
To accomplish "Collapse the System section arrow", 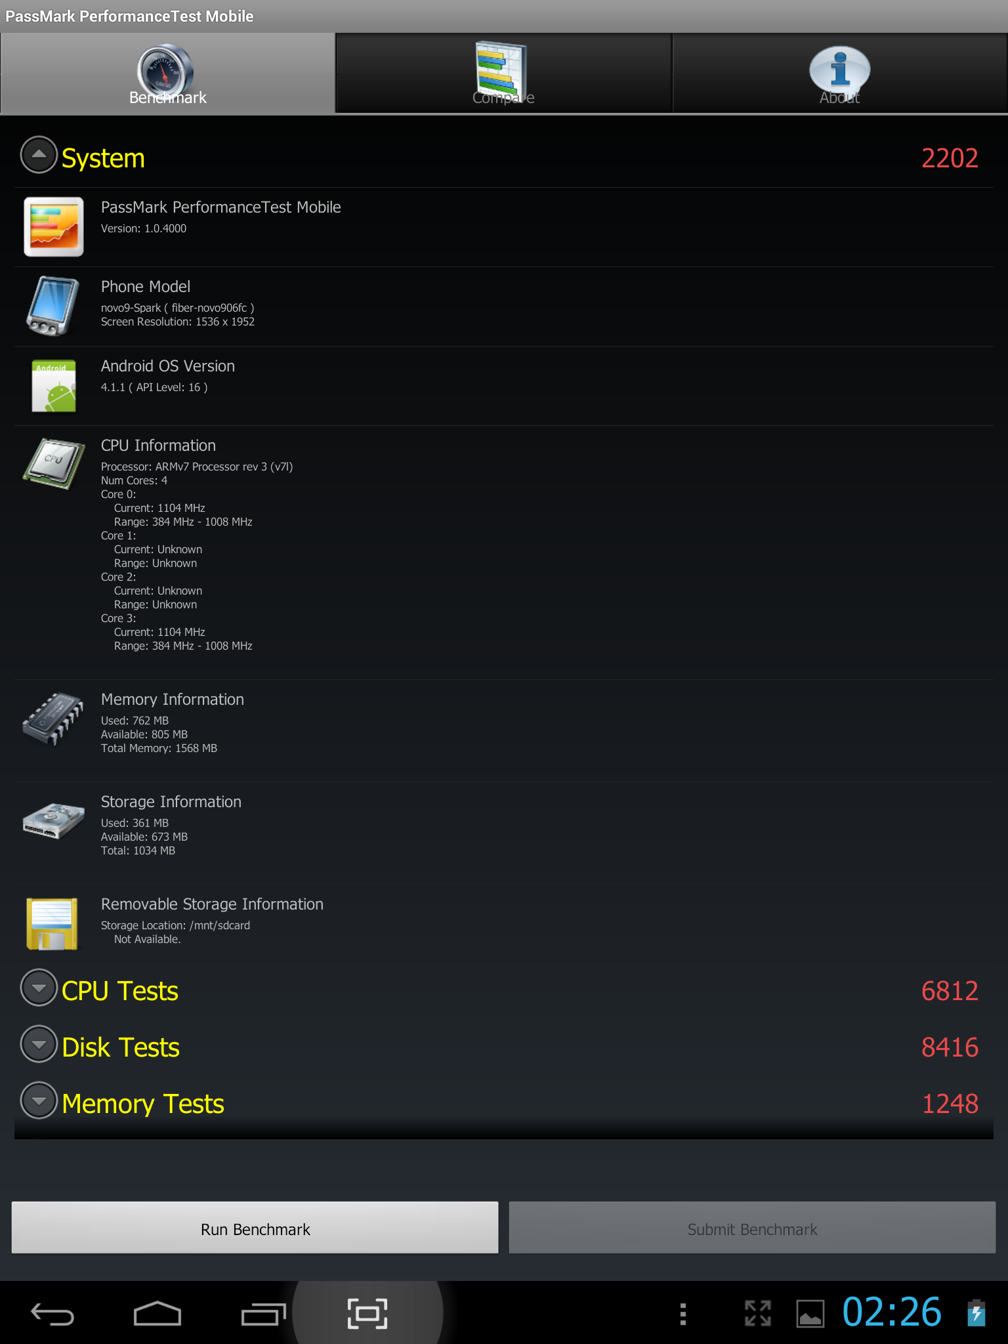I will pos(39,155).
